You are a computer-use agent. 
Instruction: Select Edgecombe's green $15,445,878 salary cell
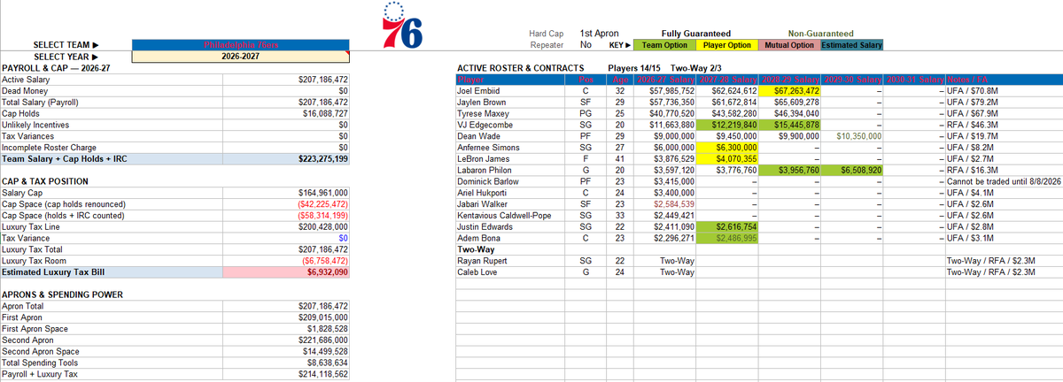(x=789, y=125)
